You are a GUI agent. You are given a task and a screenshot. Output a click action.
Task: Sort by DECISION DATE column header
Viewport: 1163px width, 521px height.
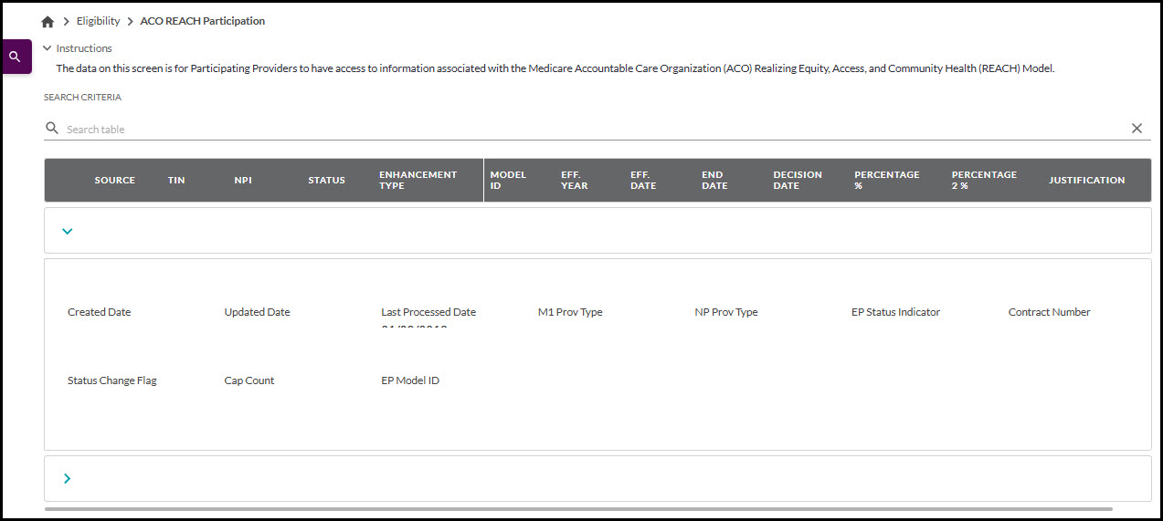click(x=797, y=181)
